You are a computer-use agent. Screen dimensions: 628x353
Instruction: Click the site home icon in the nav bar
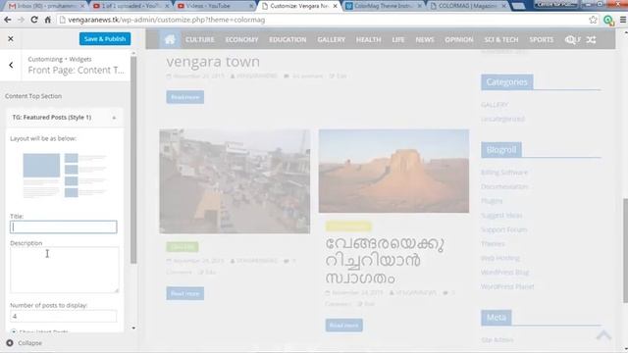[170, 39]
